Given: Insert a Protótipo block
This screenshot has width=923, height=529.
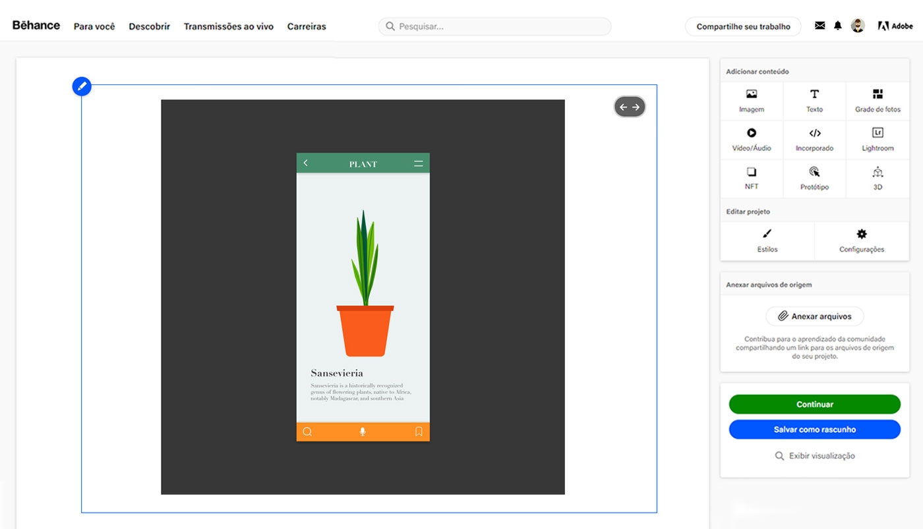Looking at the screenshot, I should (814, 178).
